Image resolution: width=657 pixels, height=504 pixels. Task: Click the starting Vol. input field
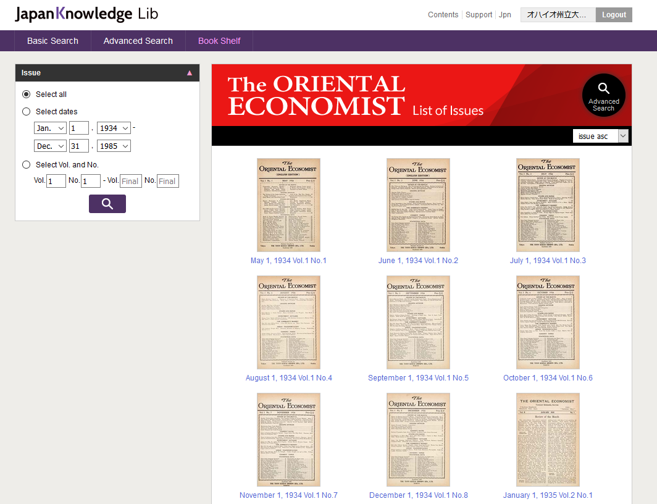(56, 181)
